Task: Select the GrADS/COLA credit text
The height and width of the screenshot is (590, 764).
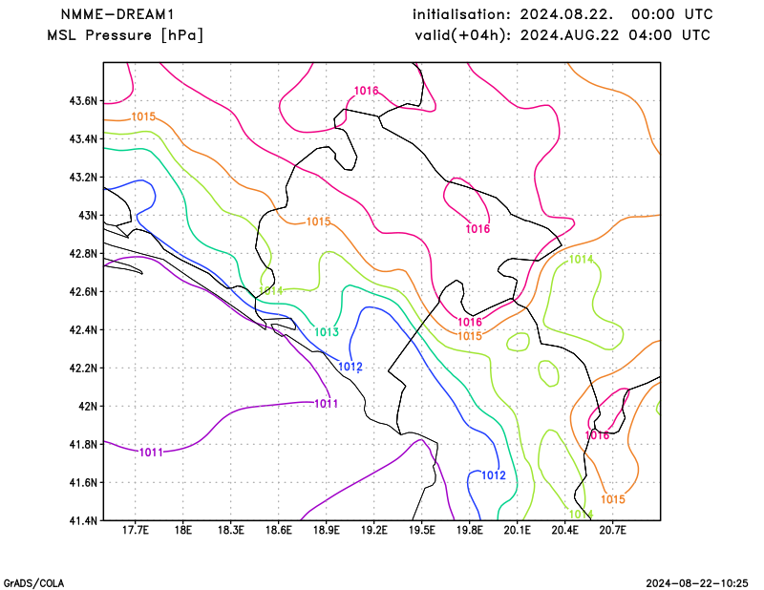Action: tap(33, 583)
